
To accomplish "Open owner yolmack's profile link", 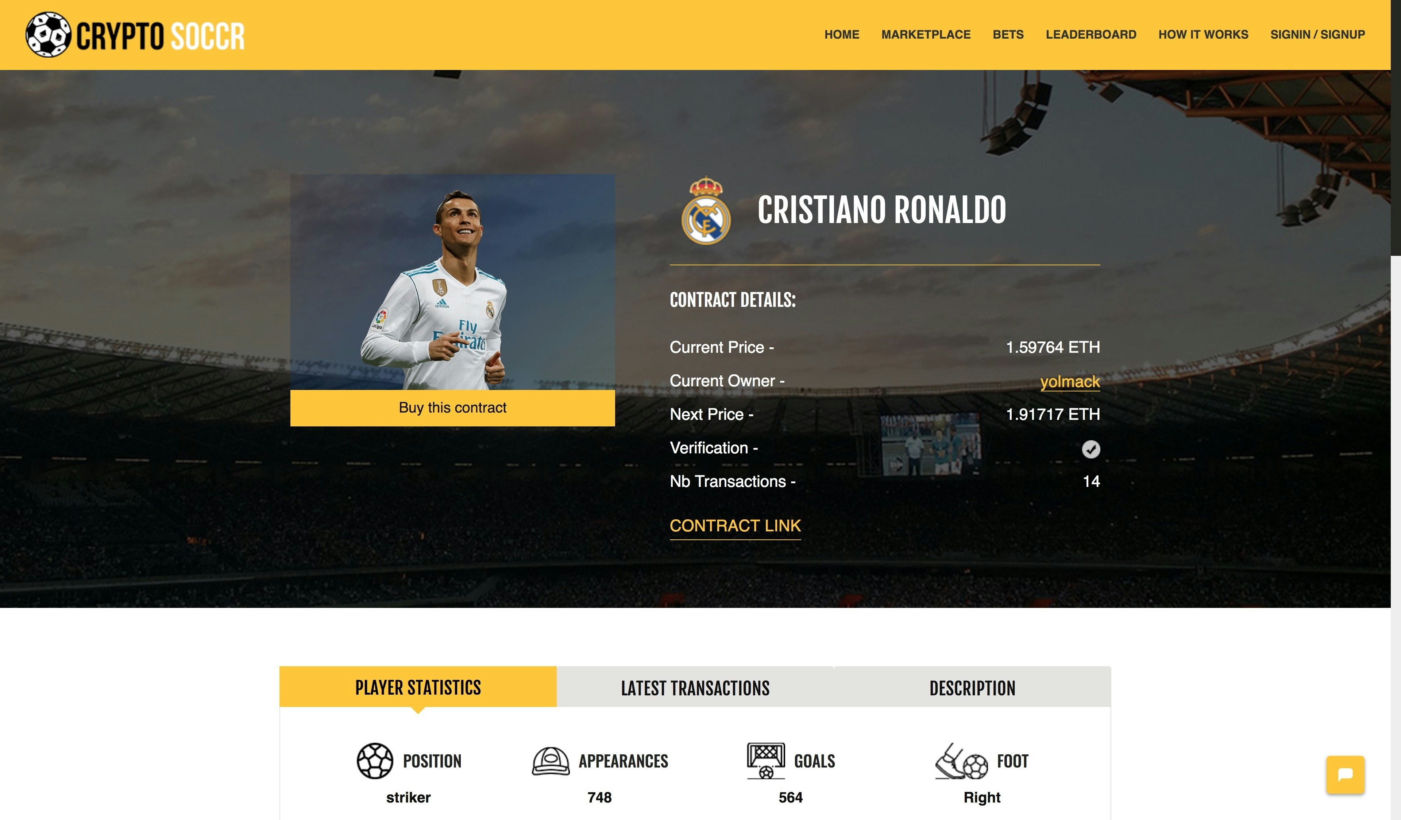I will coord(1069,382).
